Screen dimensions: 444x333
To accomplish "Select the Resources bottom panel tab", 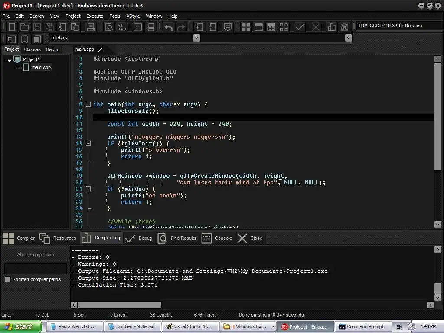I will click(x=58, y=238).
